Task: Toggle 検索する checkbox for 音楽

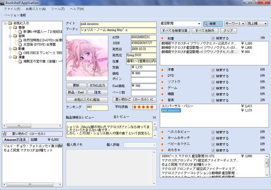Action: point(213,100)
